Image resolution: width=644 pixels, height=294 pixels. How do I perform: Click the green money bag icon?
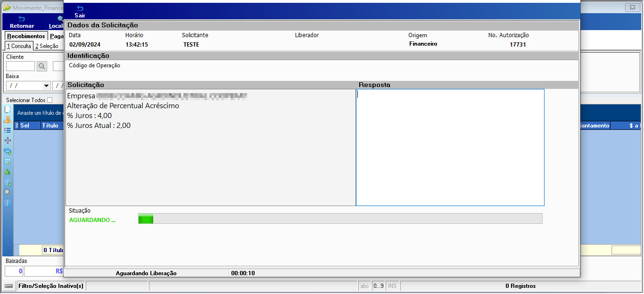8,172
